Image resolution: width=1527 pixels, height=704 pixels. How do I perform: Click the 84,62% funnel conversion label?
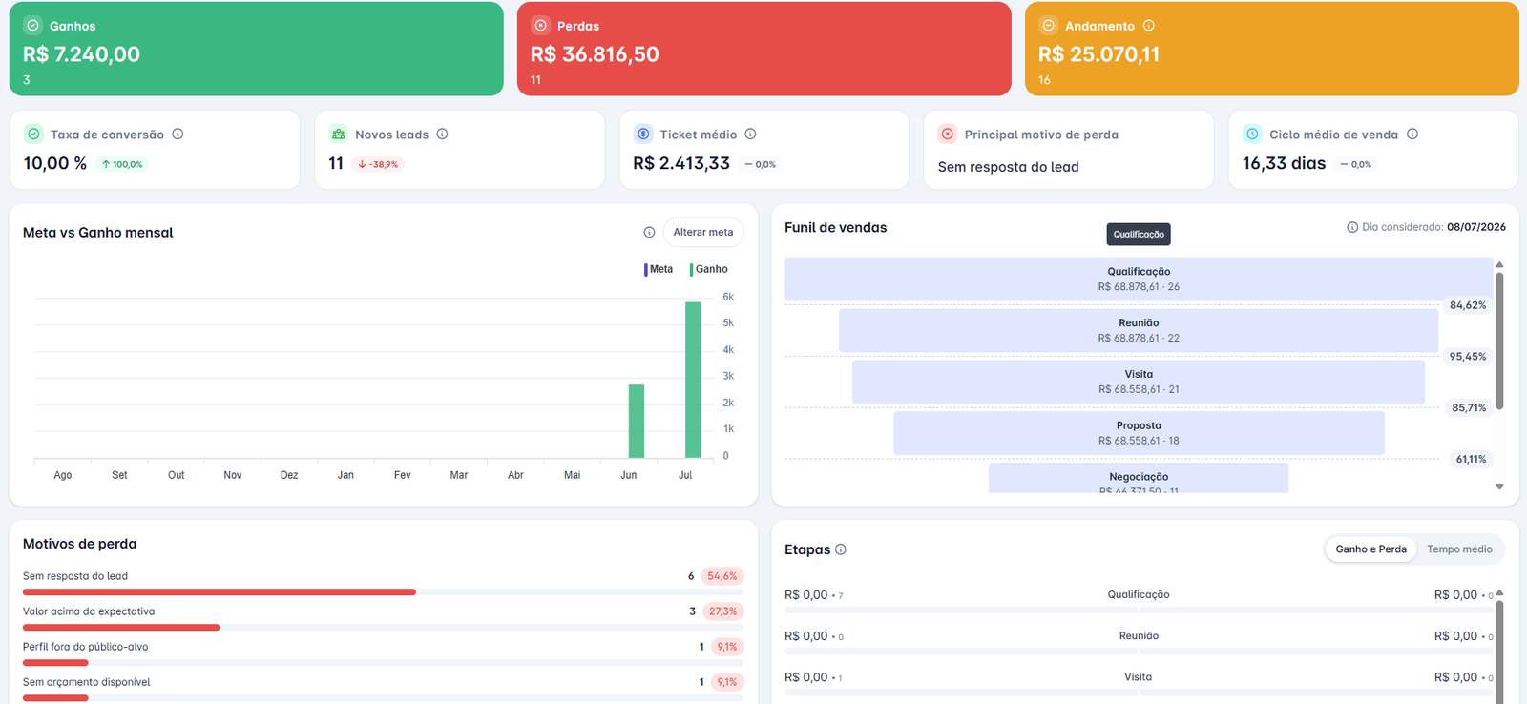pos(1468,305)
